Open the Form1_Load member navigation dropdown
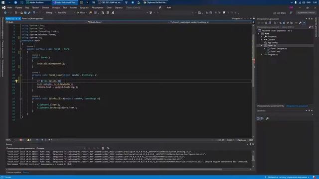 tap(210, 22)
